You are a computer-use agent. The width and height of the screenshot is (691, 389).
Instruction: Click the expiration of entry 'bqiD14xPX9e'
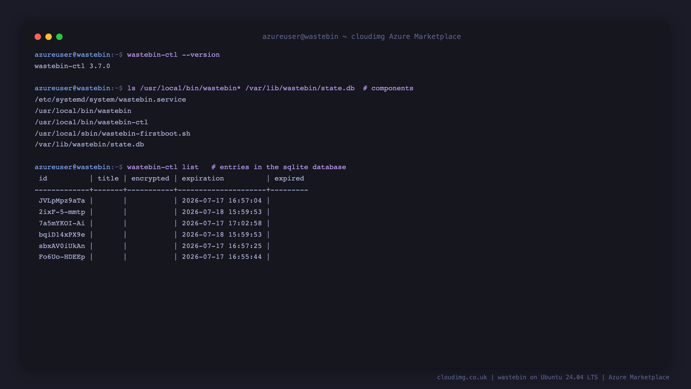[x=222, y=234]
